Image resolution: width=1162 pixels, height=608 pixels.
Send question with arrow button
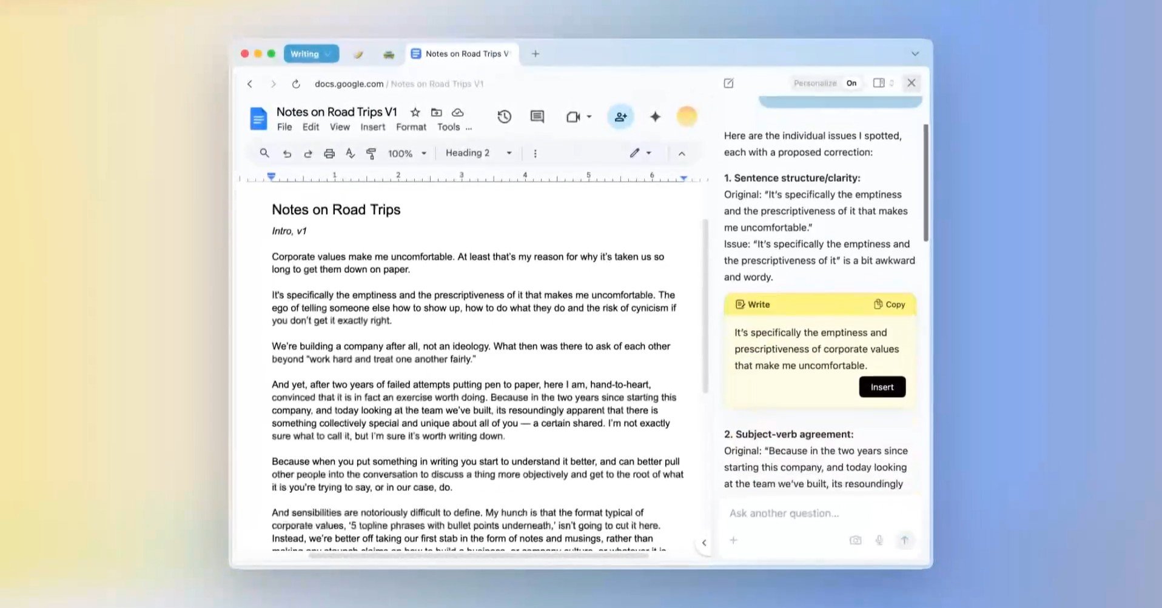point(904,540)
